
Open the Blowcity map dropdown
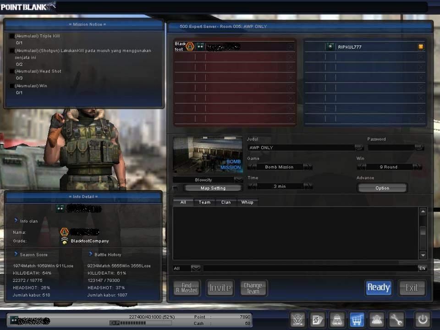pyautogui.click(x=238, y=180)
